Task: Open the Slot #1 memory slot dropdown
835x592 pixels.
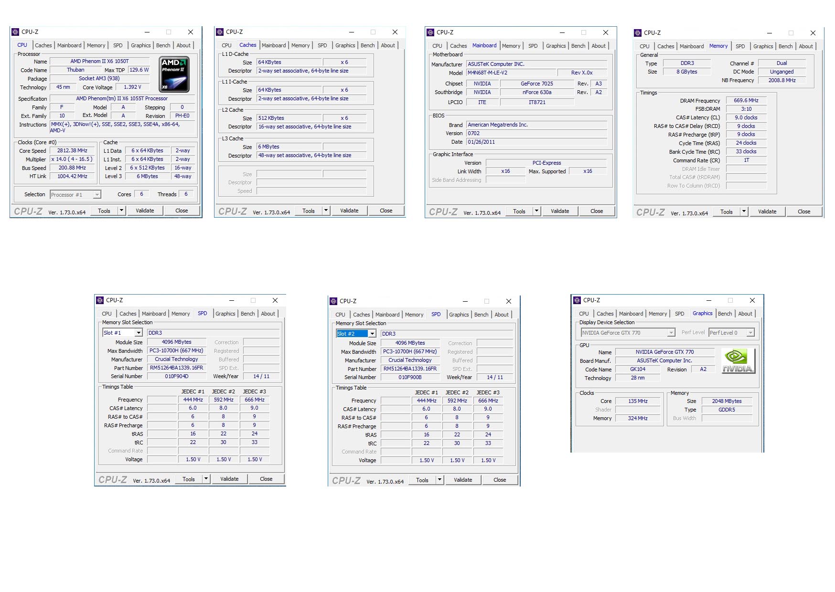Action: 139,333
